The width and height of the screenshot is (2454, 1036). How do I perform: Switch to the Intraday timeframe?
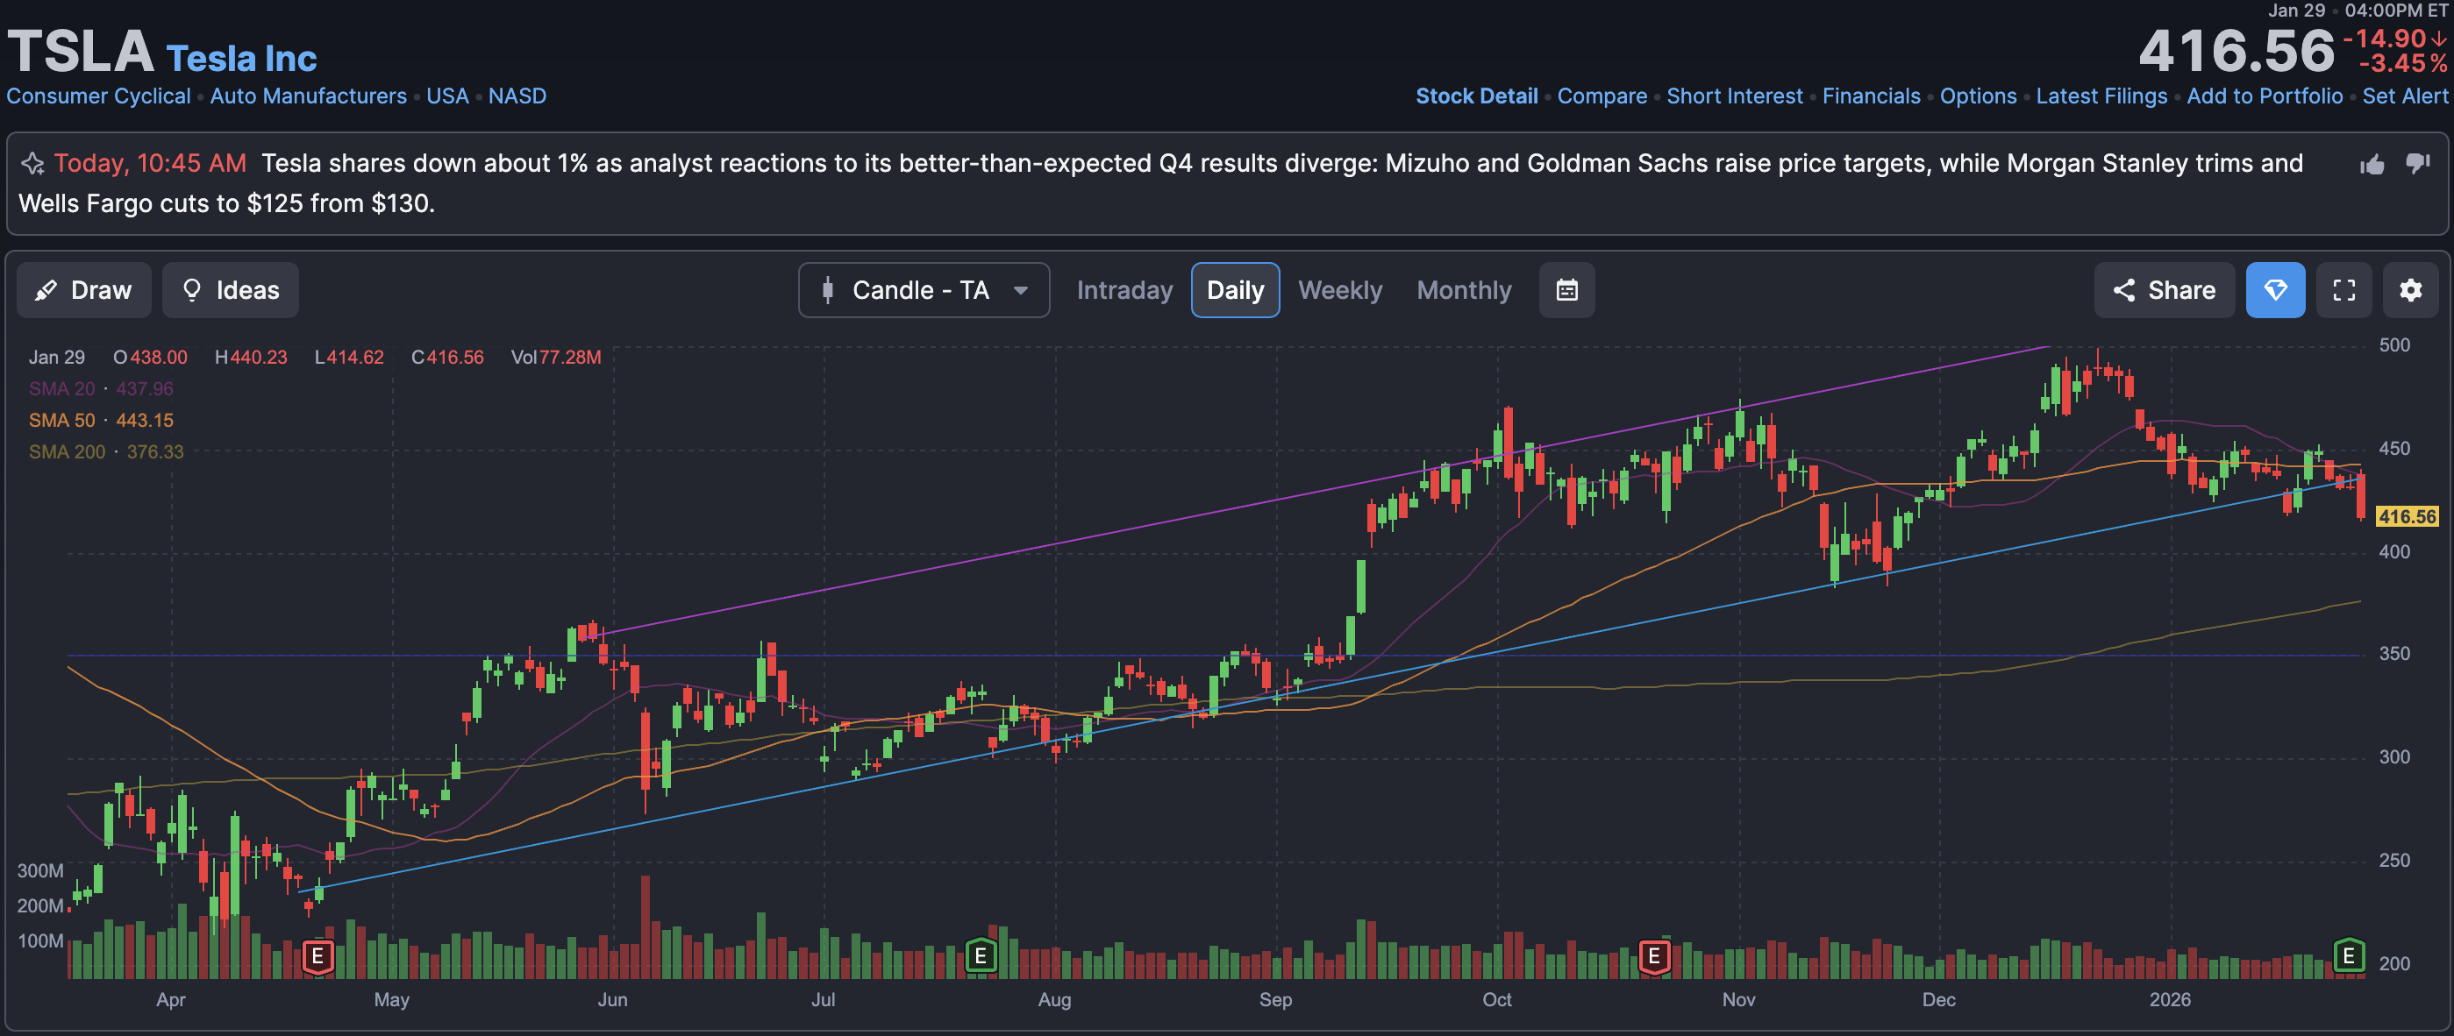(1124, 289)
